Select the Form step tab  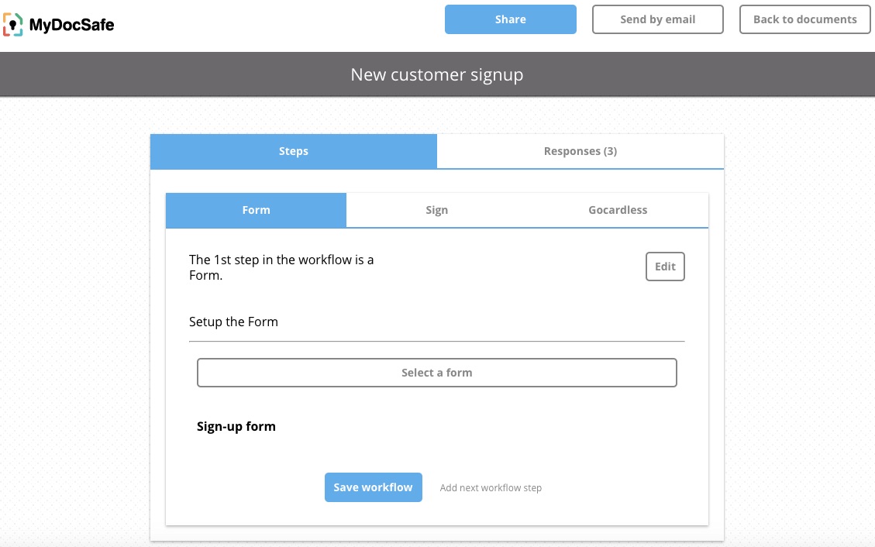coord(256,210)
